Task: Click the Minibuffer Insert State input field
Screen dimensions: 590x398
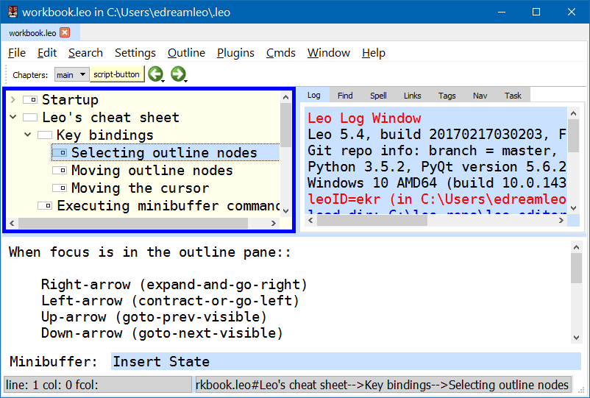Action: pos(346,361)
